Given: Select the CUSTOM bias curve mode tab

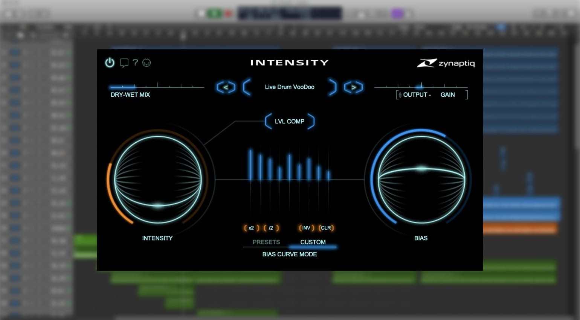Looking at the screenshot, I should (313, 242).
